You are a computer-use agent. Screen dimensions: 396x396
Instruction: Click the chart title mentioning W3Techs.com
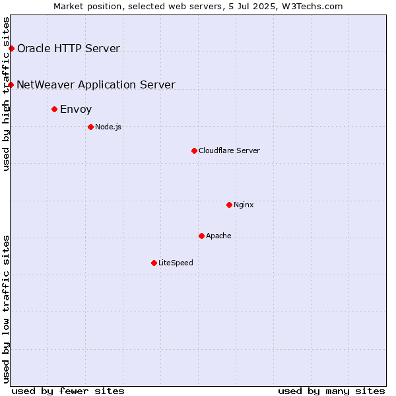coord(198,7)
